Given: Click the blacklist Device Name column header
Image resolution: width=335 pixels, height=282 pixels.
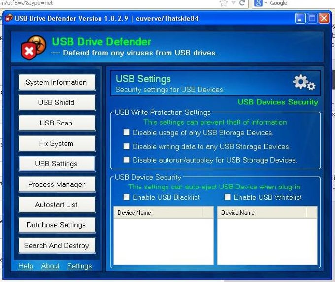Looking at the screenshot, I should coord(158,213).
